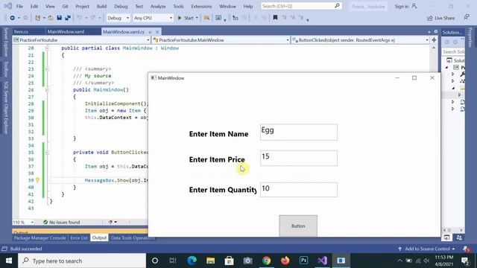The image size is (477, 268).
Task: Click the Live Share button
Action: point(440,18)
